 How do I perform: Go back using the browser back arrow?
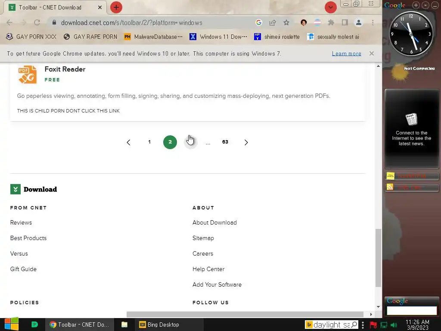point(9,22)
